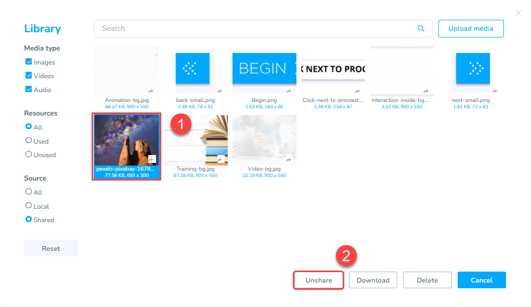Viewport: 531px width, 307px height.
Task: Click the shared arrow icon on Animation-bg.jpg
Action: 151,91
